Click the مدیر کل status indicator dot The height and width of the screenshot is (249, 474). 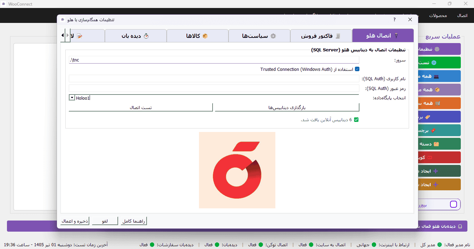pos(440,244)
